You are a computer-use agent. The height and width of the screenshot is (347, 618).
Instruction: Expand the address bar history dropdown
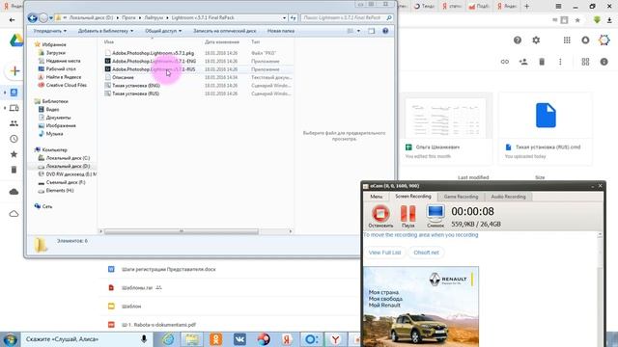tap(284, 18)
